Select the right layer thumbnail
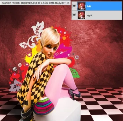 coord(82,15)
